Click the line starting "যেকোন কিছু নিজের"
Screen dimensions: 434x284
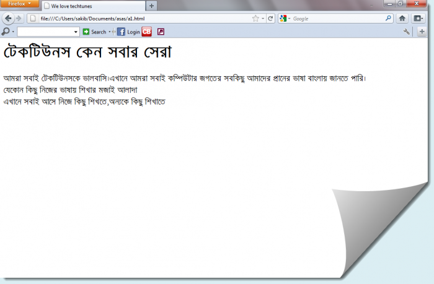(x=70, y=90)
